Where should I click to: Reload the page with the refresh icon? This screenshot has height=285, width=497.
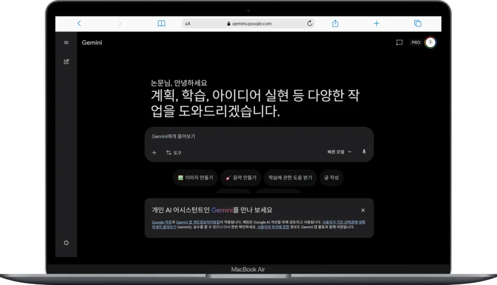310,23
